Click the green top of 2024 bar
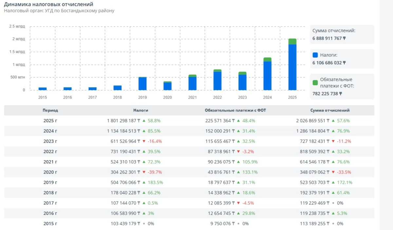 (267, 60)
